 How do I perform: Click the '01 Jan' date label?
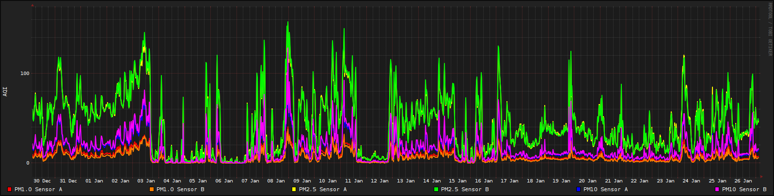94,181
